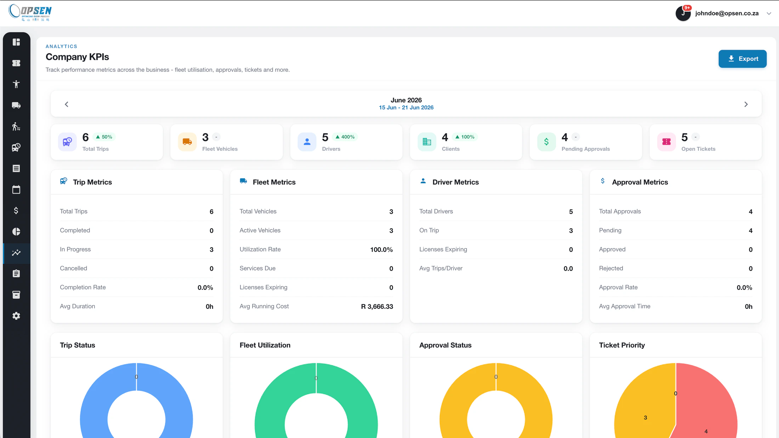
Task: Click the Approval Metrics panel heading
Action: click(x=640, y=182)
